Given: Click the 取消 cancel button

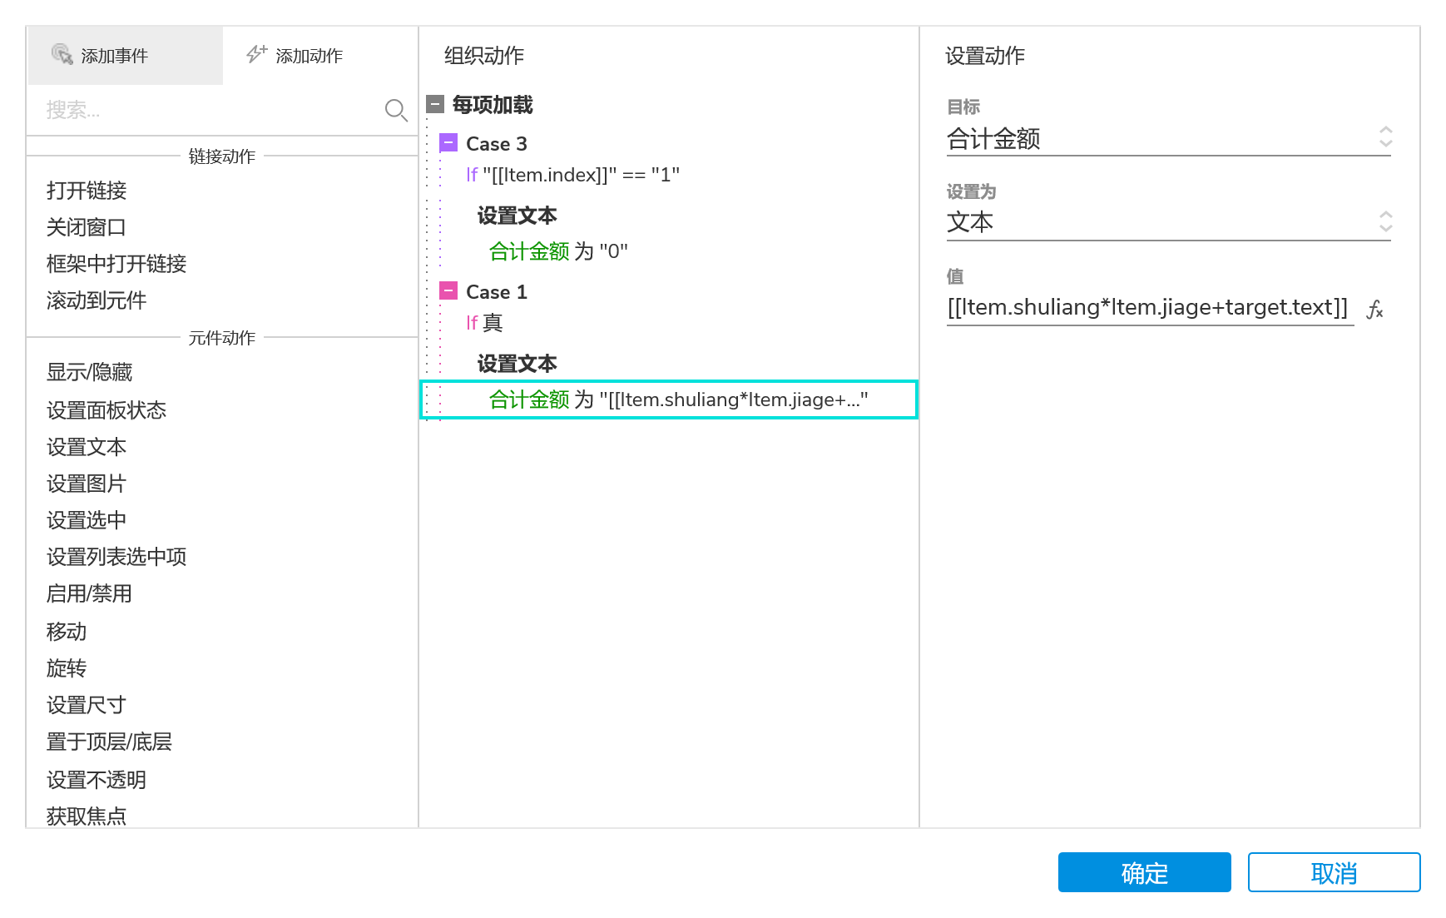Looking at the screenshot, I should [1334, 872].
